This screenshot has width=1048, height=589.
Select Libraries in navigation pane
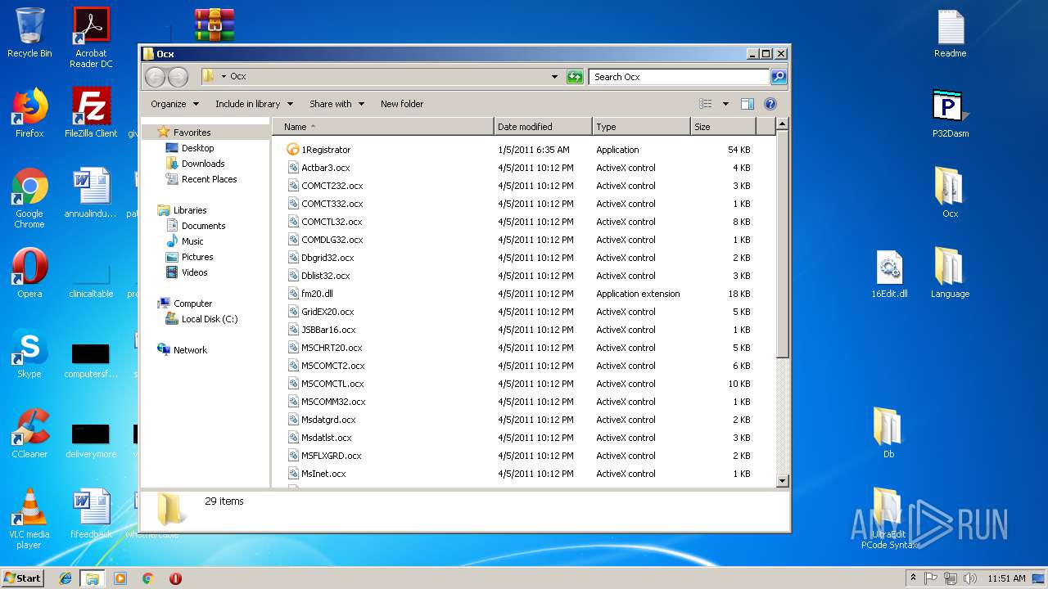[189, 210]
